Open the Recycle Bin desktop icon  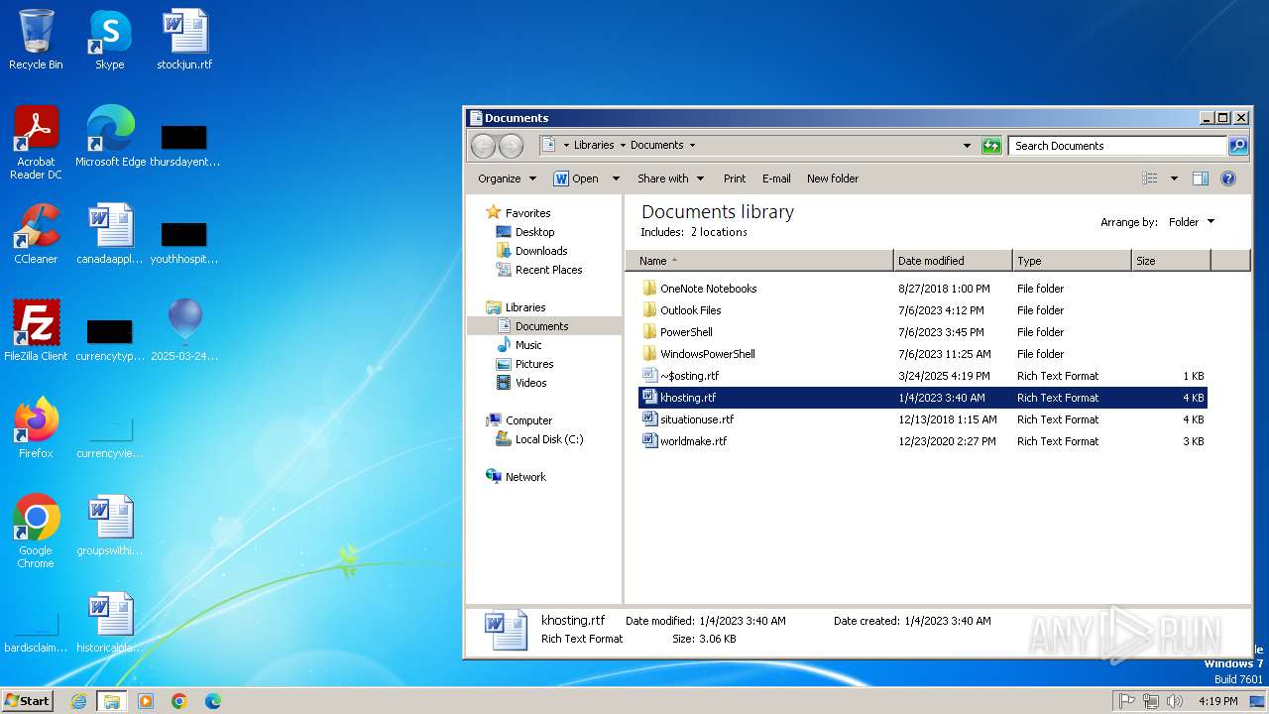(x=36, y=41)
